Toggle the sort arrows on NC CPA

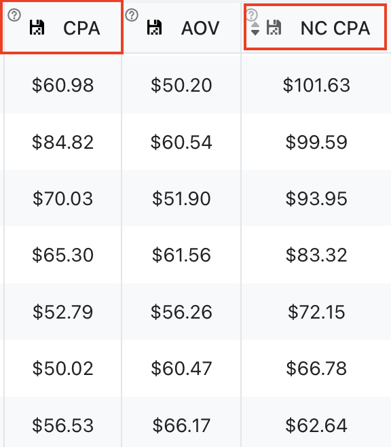click(255, 29)
